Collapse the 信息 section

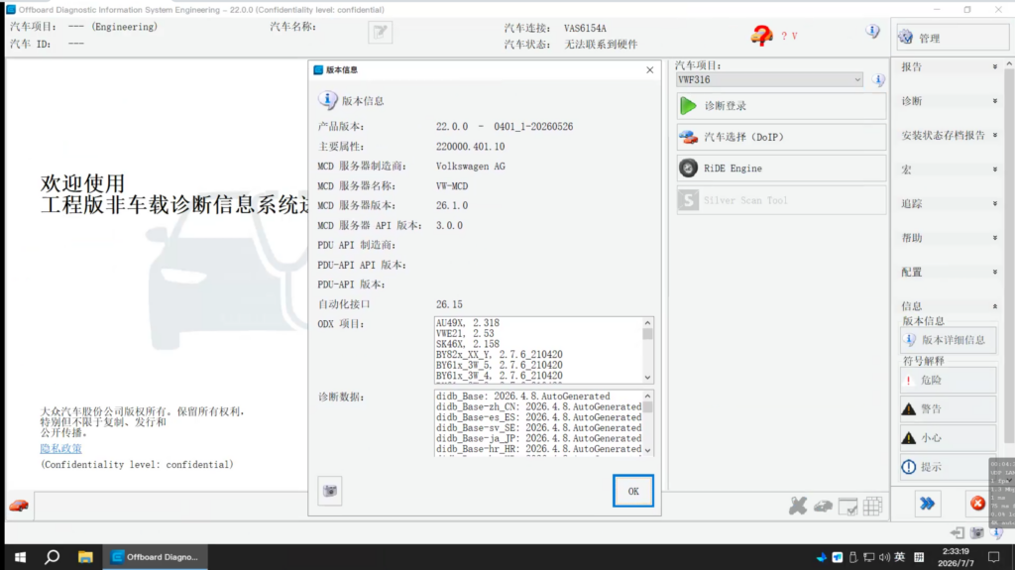pyautogui.click(x=949, y=305)
